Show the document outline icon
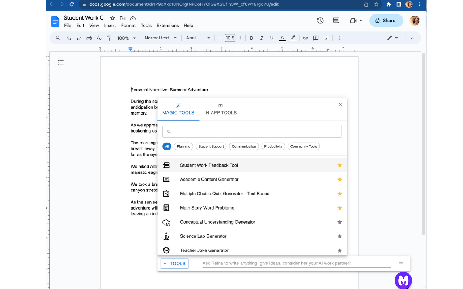463x289 pixels. pyautogui.click(x=61, y=62)
